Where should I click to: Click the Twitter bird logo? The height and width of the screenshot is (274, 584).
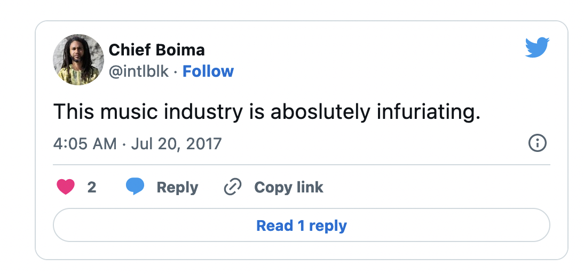point(537,48)
